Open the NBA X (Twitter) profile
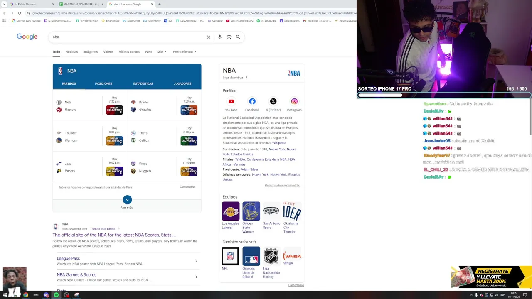532x299 pixels. pyautogui.click(x=273, y=101)
